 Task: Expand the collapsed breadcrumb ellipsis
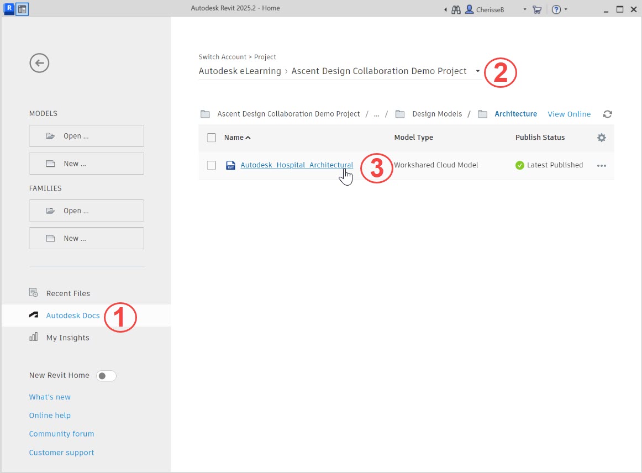click(x=377, y=114)
